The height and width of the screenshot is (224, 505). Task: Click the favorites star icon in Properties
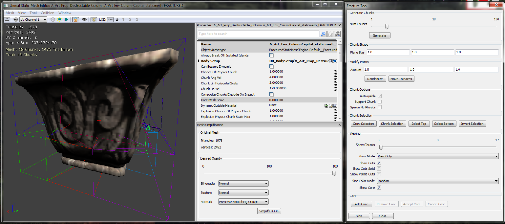coord(330,34)
